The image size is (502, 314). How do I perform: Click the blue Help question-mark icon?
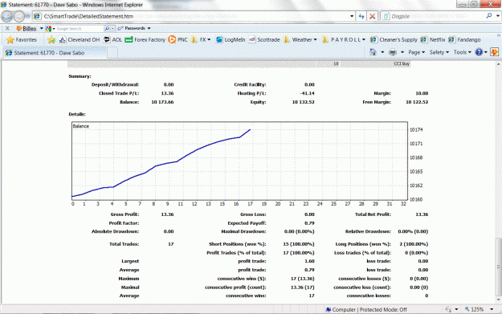(x=479, y=52)
